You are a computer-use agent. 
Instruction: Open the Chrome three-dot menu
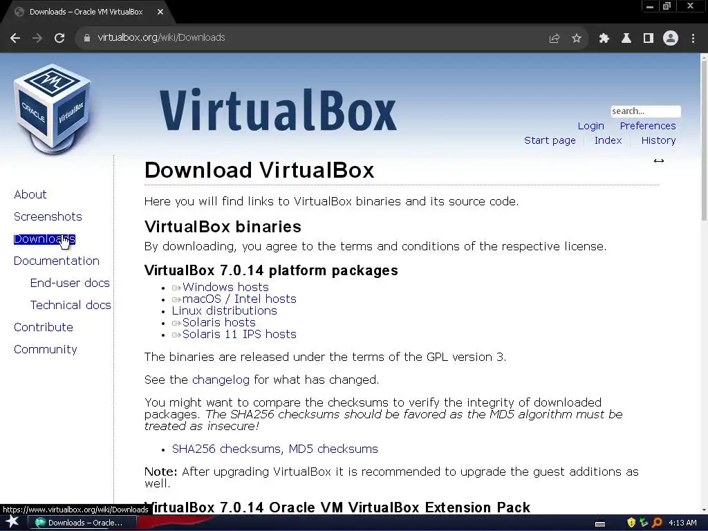pos(693,38)
